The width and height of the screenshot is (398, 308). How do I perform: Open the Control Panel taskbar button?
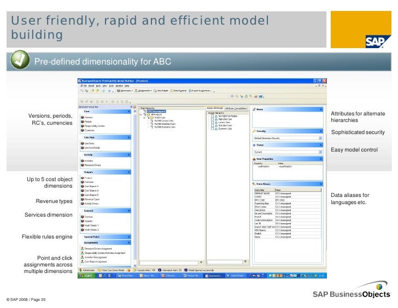click(x=236, y=276)
